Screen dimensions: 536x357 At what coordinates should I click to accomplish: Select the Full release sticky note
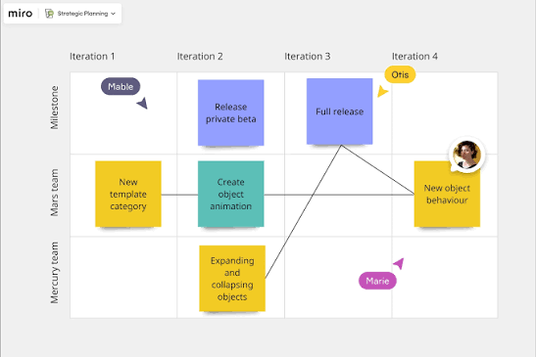point(339,112)
